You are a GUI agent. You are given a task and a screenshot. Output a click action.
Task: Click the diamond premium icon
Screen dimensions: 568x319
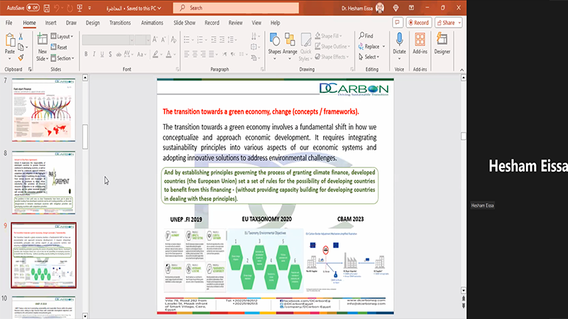[395, 8]
